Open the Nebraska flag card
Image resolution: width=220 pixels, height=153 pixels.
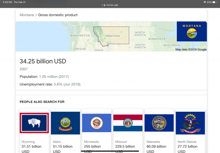[x=159, y=123]
